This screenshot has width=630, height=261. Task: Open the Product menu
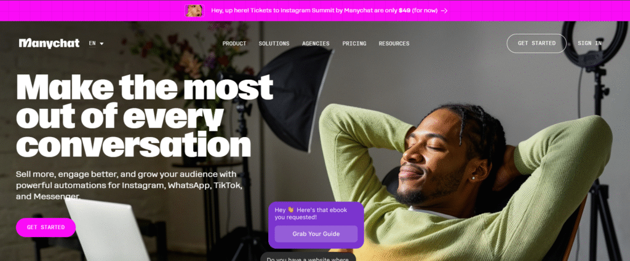pos(234,44)
